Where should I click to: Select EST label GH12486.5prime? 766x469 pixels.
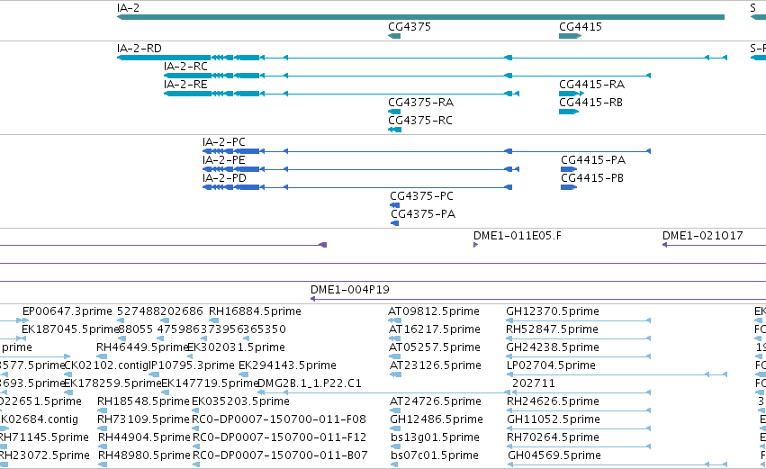coord(437,420)
